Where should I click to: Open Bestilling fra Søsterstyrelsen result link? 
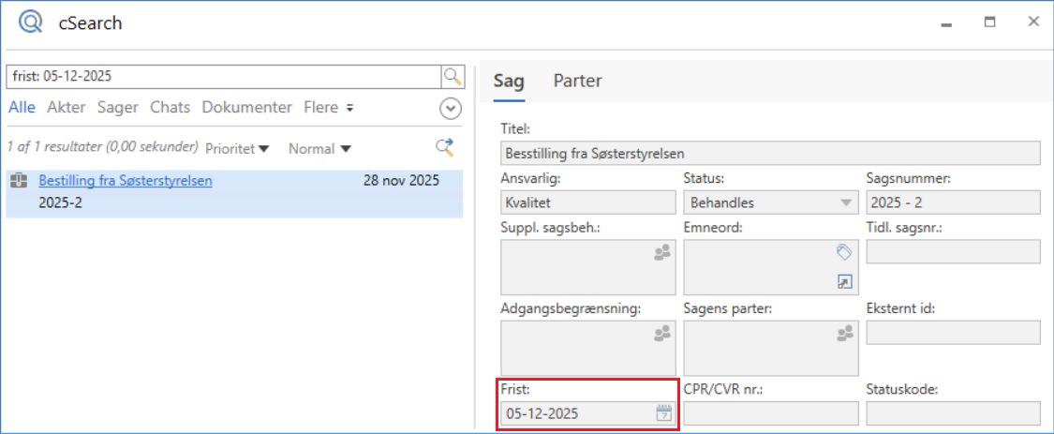126,180
